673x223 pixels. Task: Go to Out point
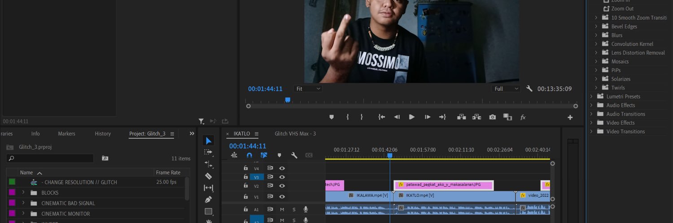point(442,117)
